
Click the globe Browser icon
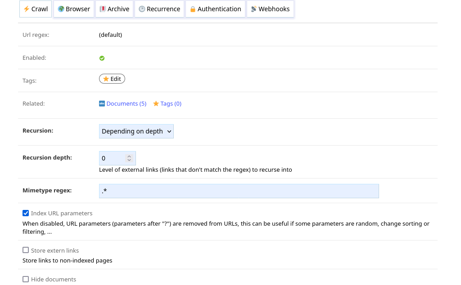[61, 9]
